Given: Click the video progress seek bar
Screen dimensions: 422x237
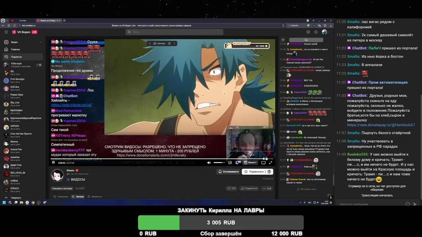Looking at the screenshot, I should (162, 159).
